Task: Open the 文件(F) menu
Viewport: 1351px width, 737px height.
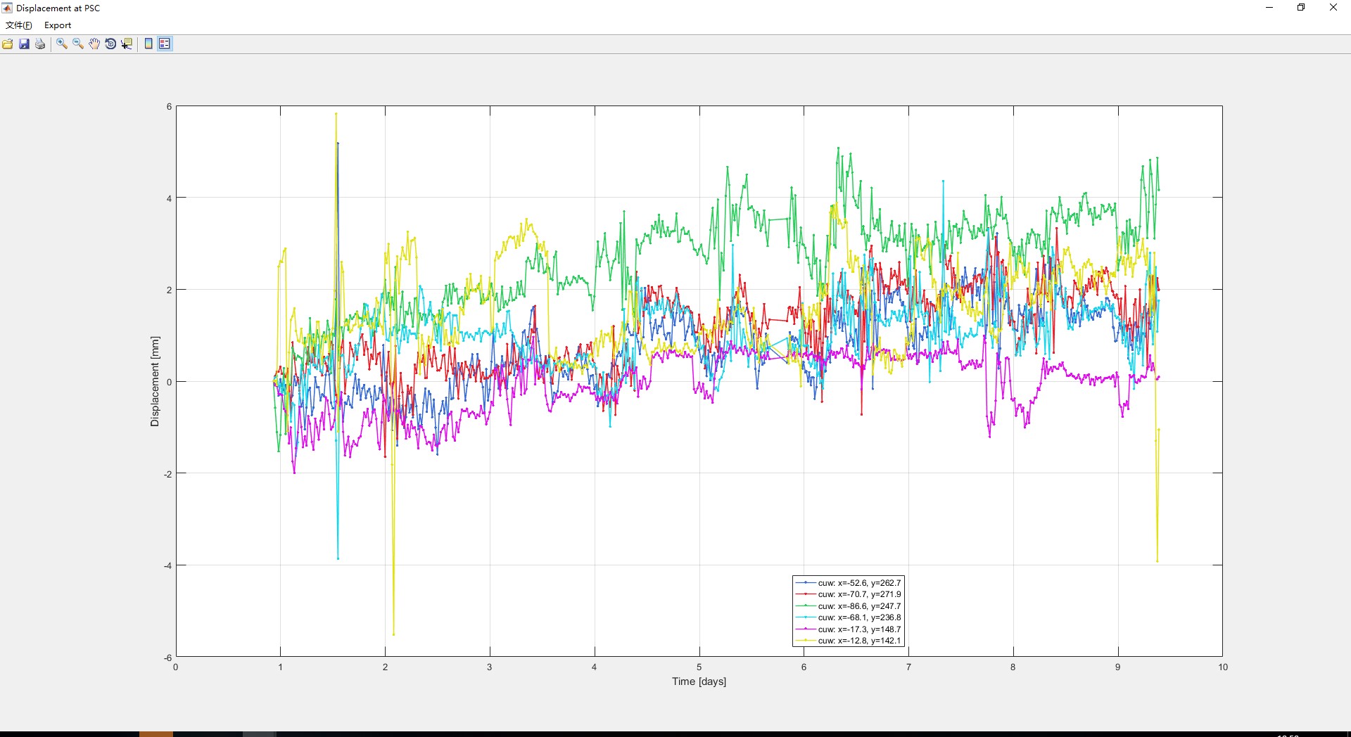Action: (19, 25)
